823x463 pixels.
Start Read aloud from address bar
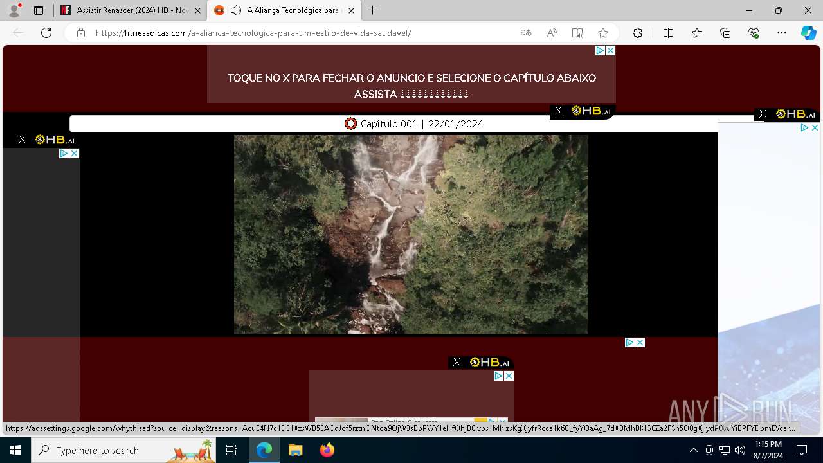pyautogui.click(x=552, y=33)
